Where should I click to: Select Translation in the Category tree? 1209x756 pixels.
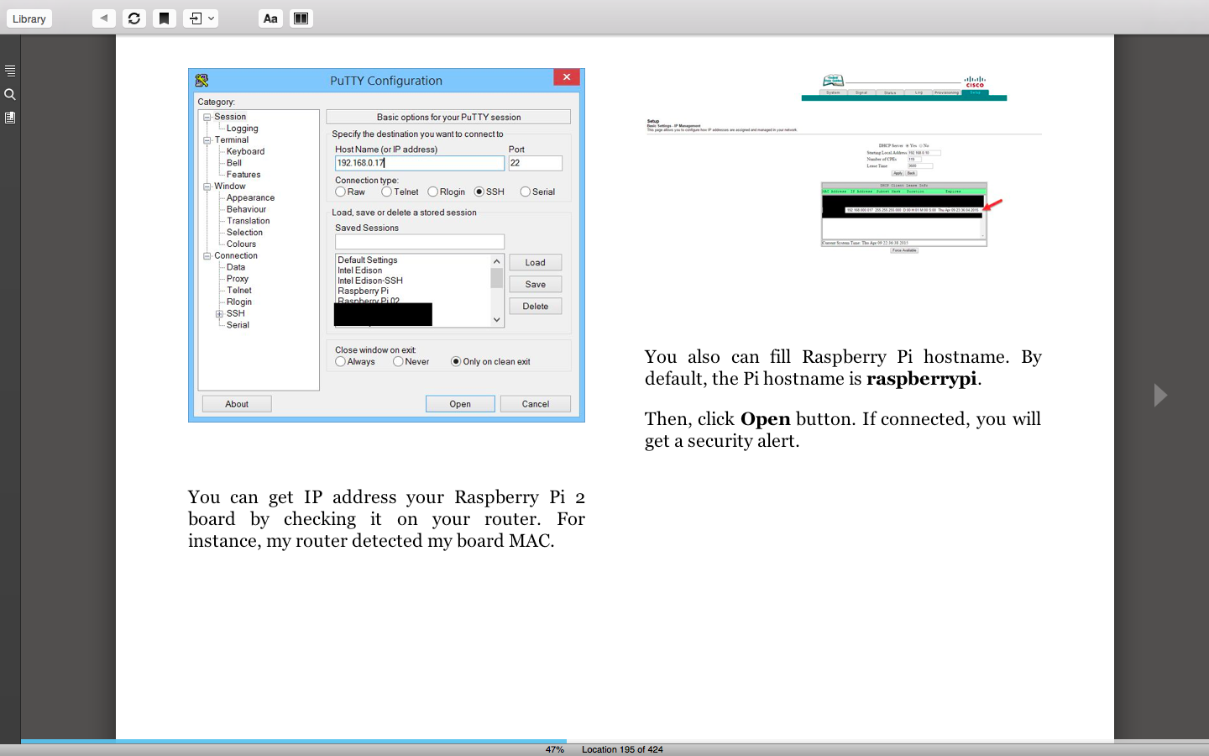tap(248, 221)
